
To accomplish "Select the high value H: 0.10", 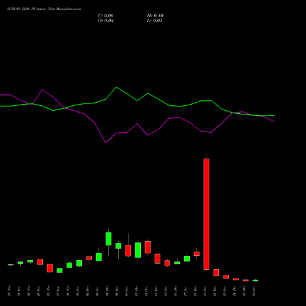I will [155, 16].
